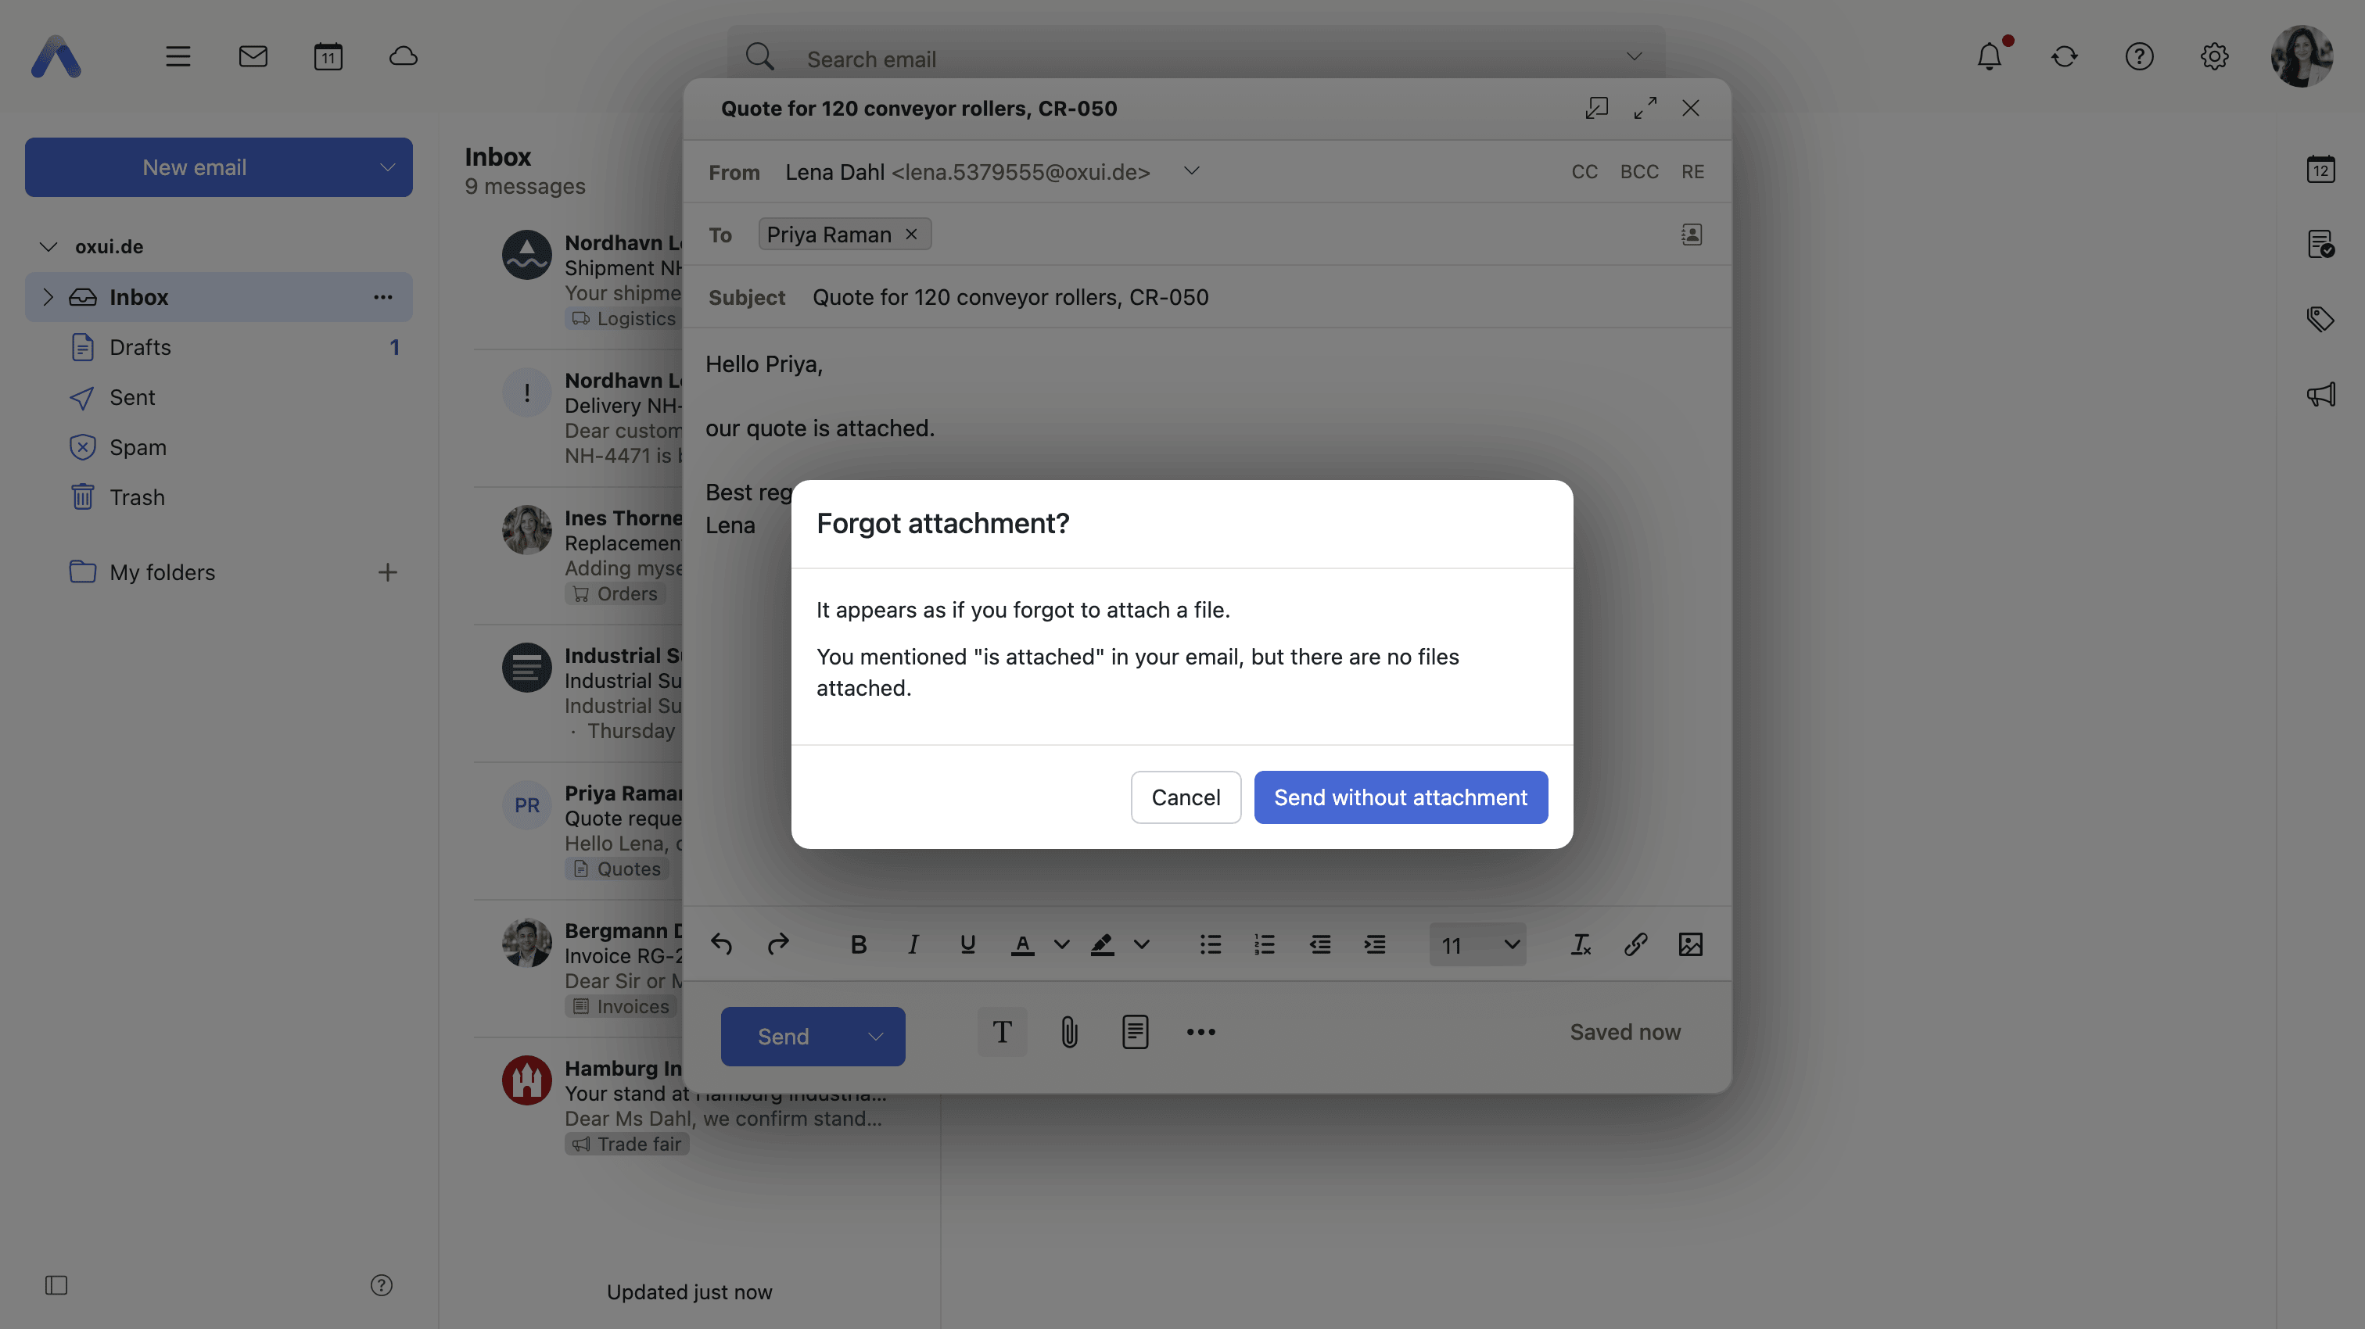Image resolution: width=2365 pixels, height=1329 pixels.
Task: Toggle bold formatting in compose toolbar
Action: click(x=859, y=944)
